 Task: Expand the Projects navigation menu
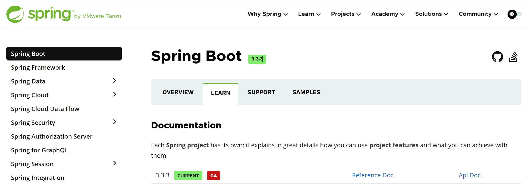click(346, 14)
